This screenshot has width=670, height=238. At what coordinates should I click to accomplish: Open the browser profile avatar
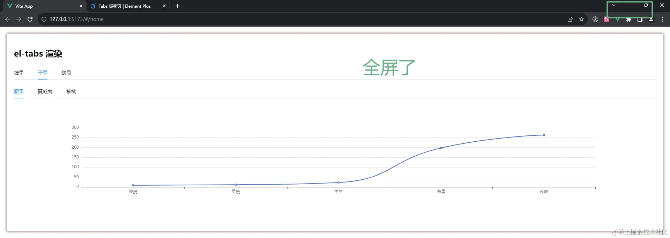tap(651, 20)
